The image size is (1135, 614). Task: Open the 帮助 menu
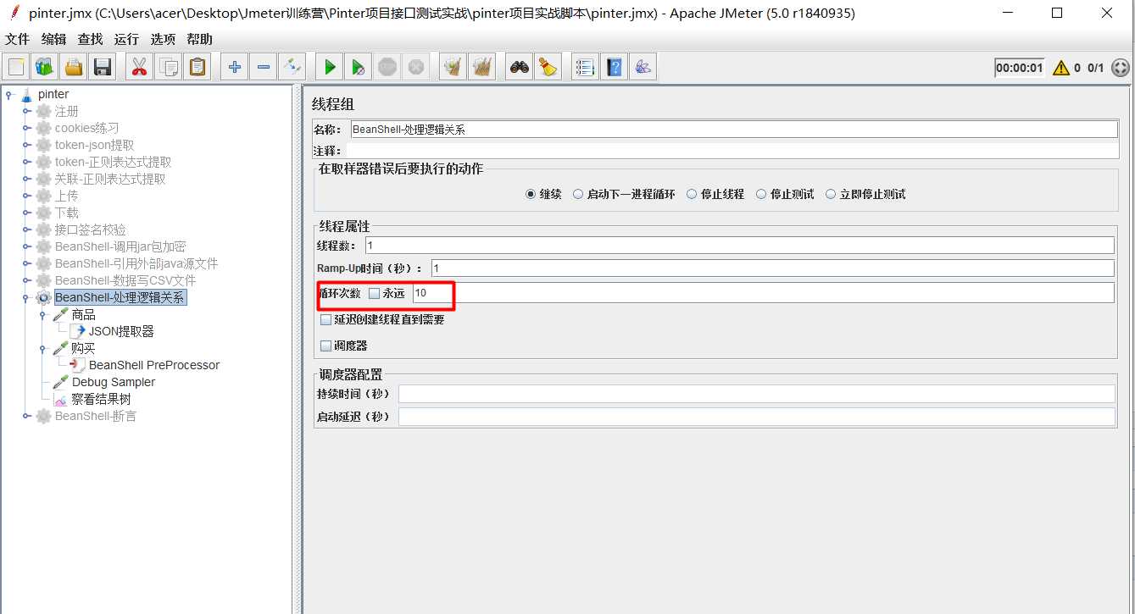pos(200,39)
